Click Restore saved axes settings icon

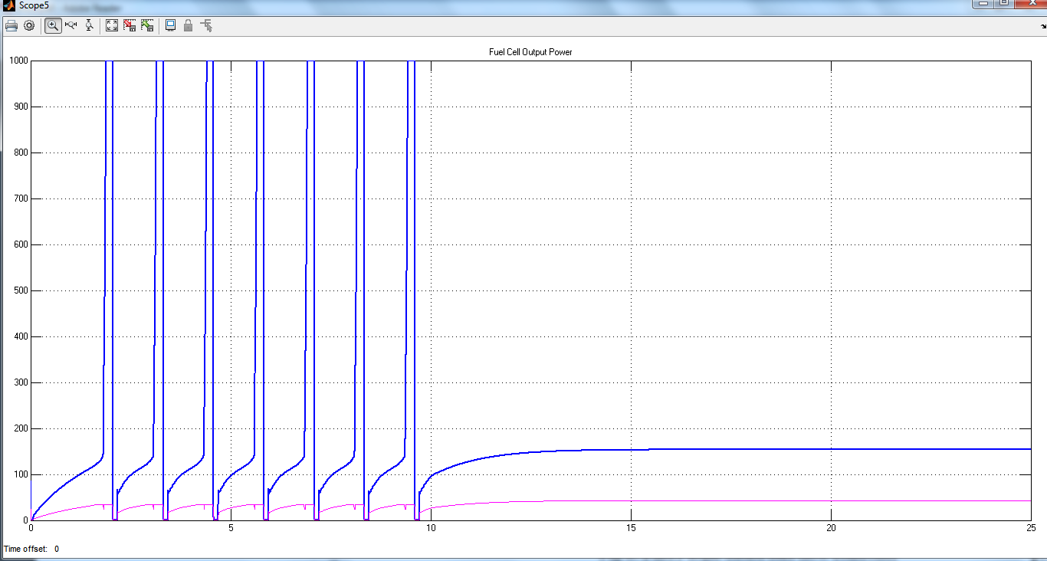(x=147, y=25)
